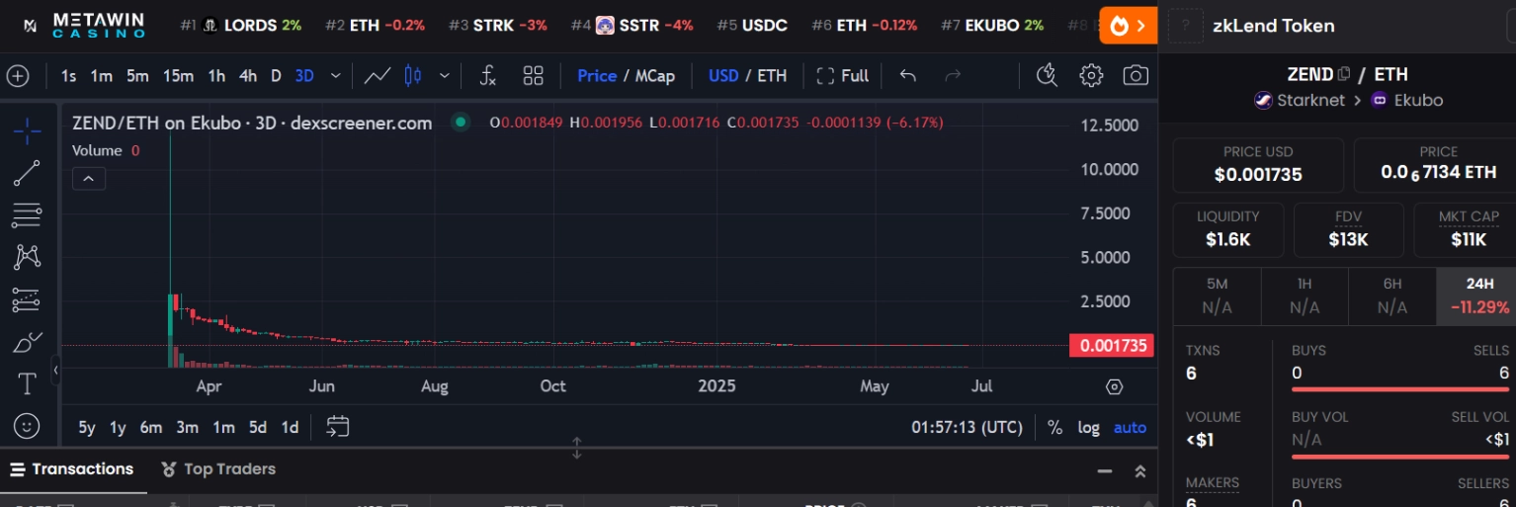This screenshot has height=507, width=1516.
Task: Collapse the drawing toolbar side arrow
Action: point(55,370)
